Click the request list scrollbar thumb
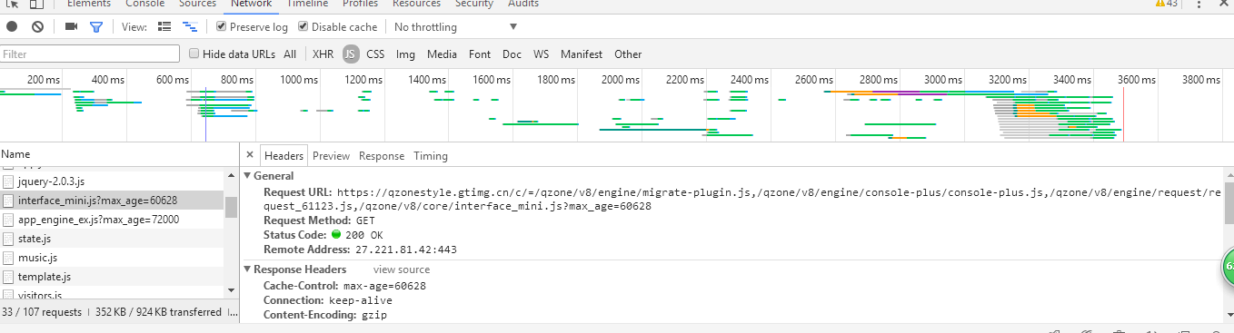The width and height of the screenshot is (1234, 333). (231, 207)
